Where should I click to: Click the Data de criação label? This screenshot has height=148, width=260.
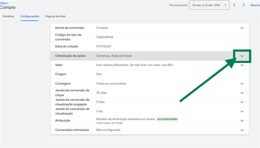click(67, 47)
